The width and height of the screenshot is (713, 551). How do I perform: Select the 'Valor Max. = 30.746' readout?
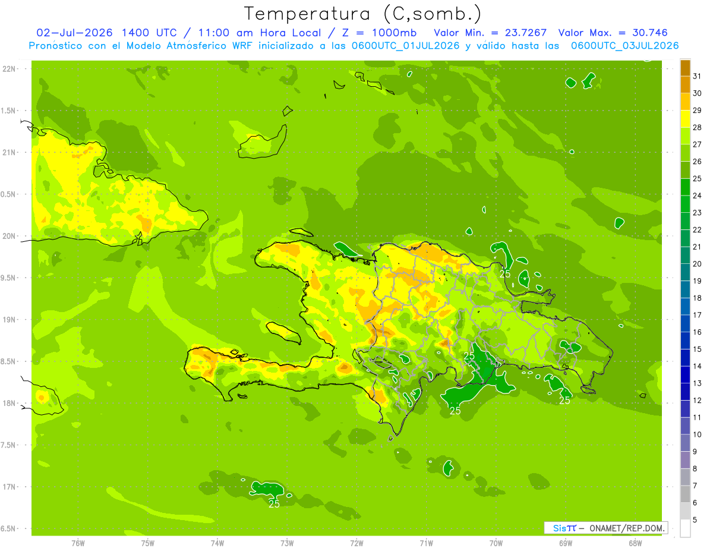[613, 33]
